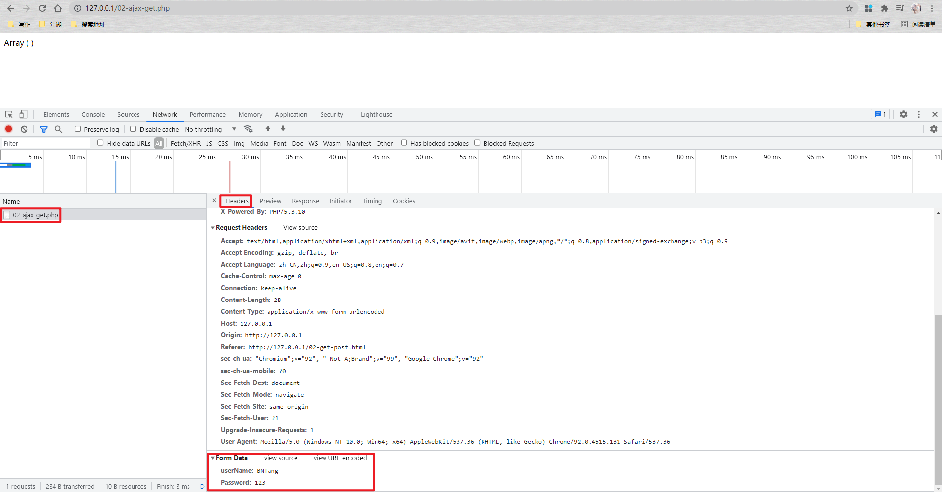Screen dimensions: 942x492
Task: Show the Response tab of the request
Action: coord(305,201)
